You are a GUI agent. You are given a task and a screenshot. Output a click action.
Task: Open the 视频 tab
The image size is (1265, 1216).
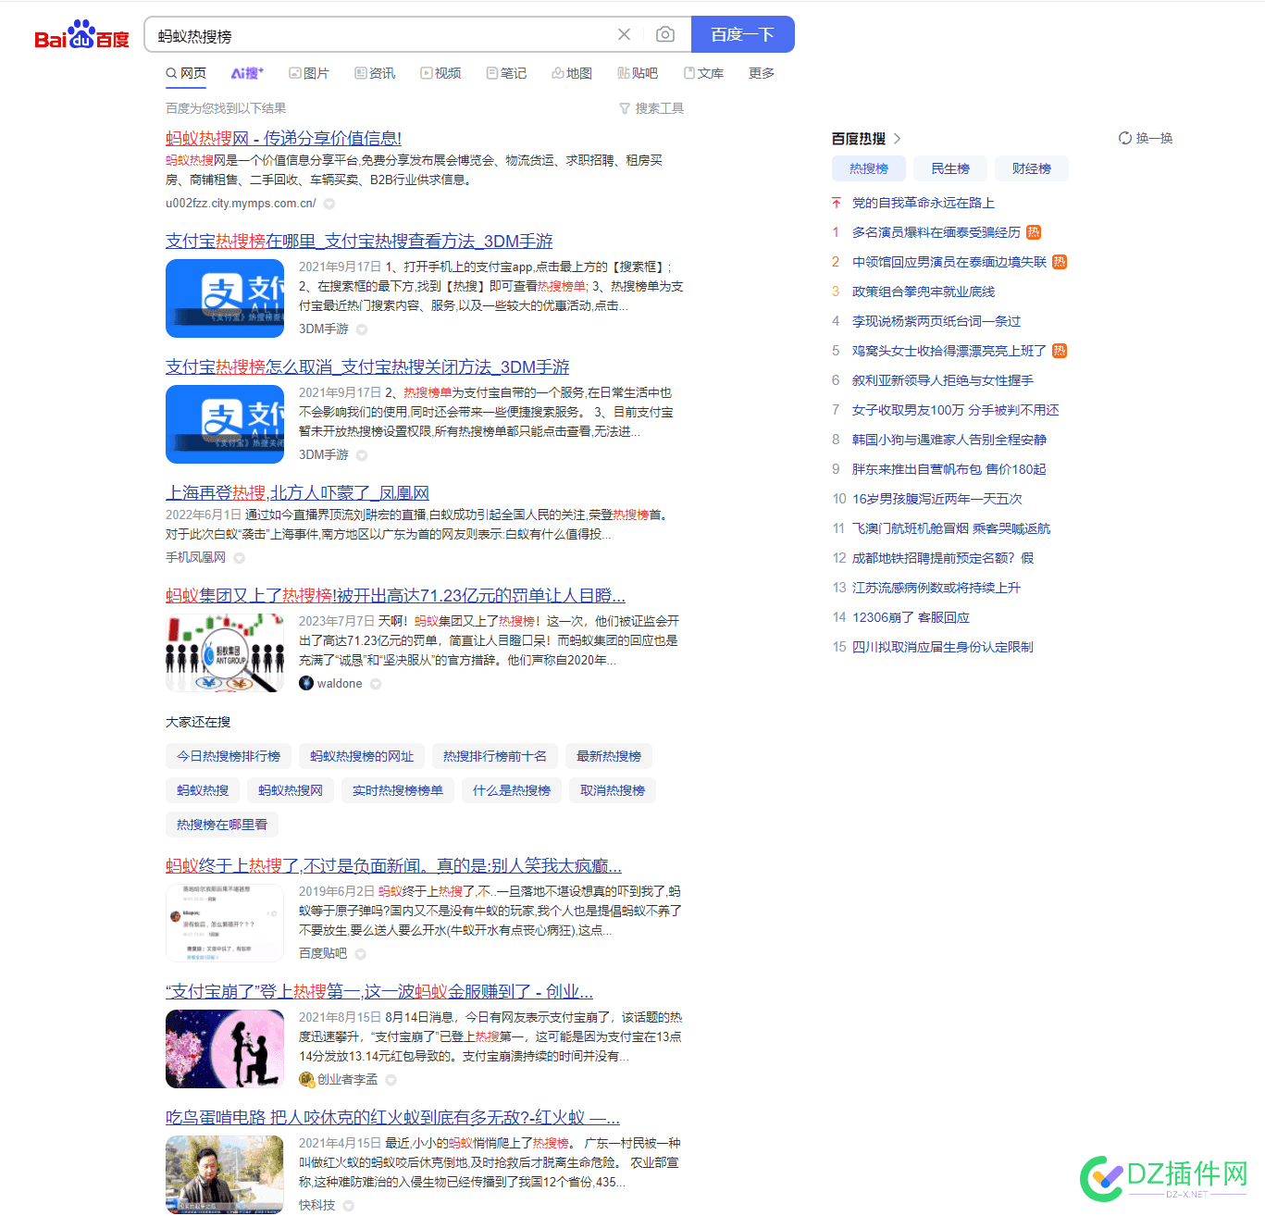click(440, 73)
